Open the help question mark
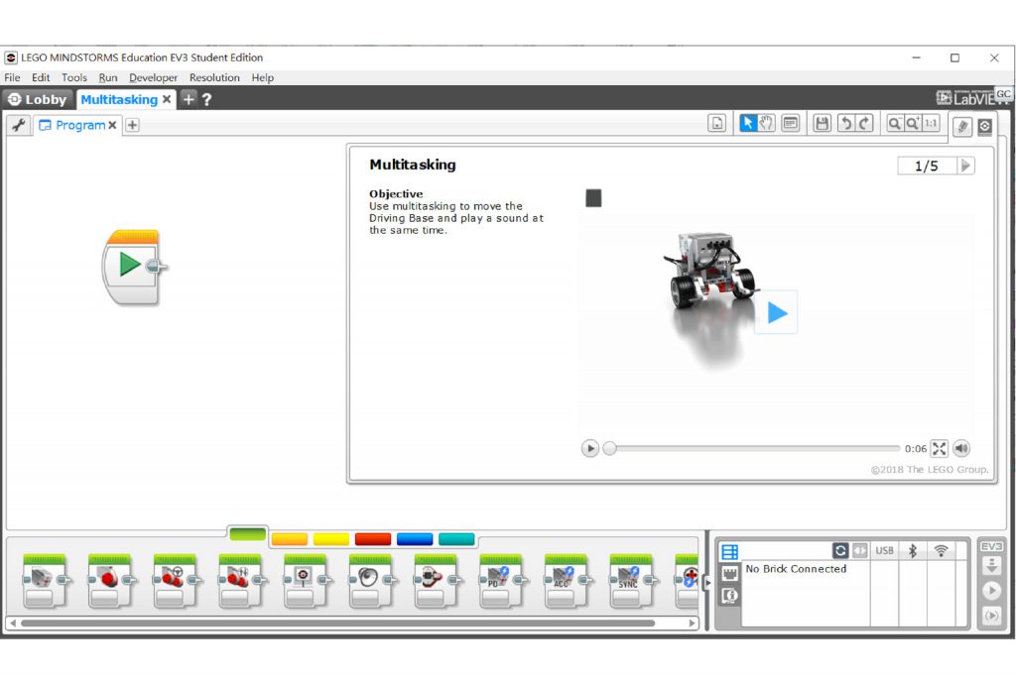This screenshot has width=1016, height=677. click(x=206, y=100)
